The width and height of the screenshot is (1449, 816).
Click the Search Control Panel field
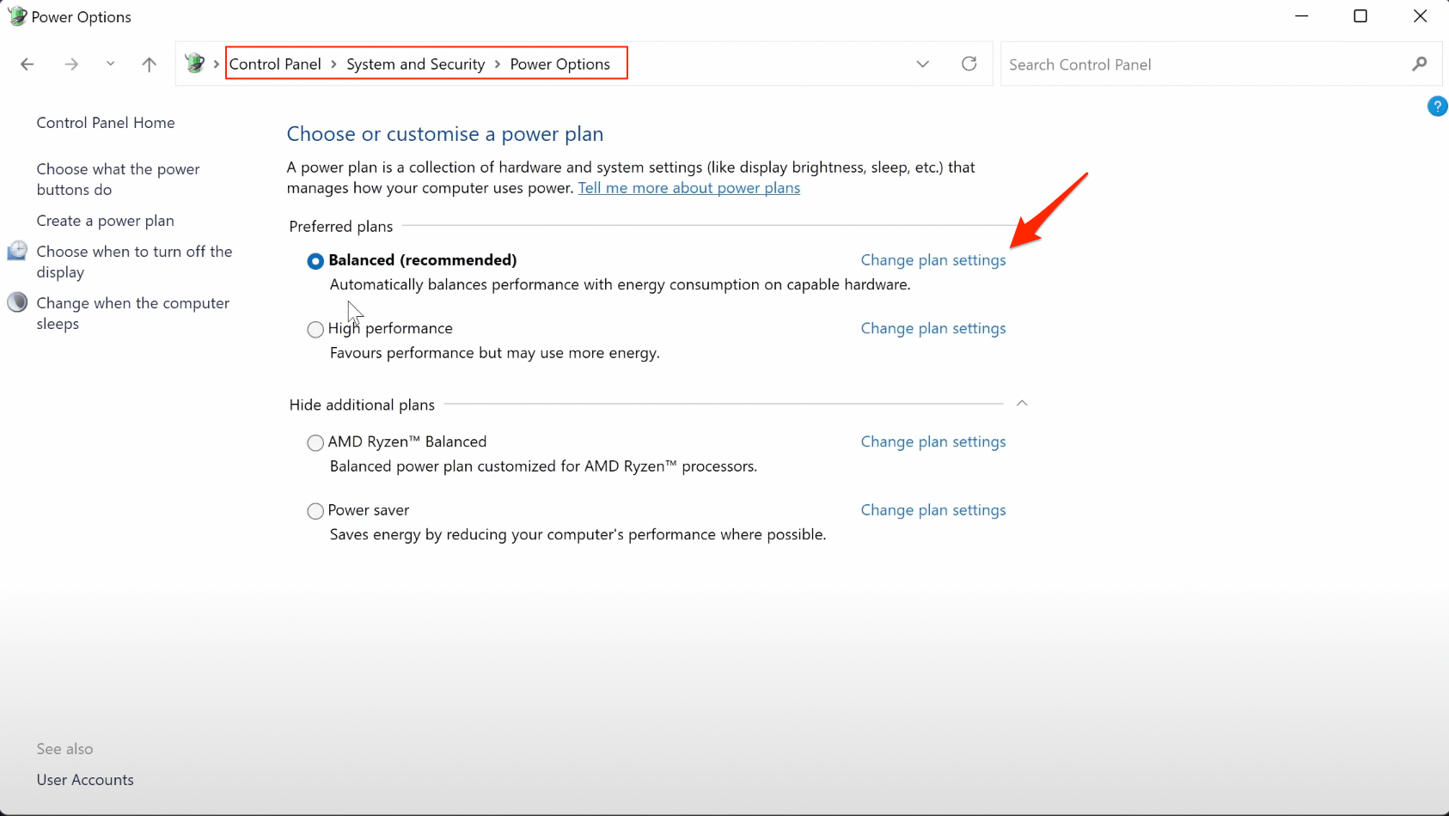pos(1203,64)
